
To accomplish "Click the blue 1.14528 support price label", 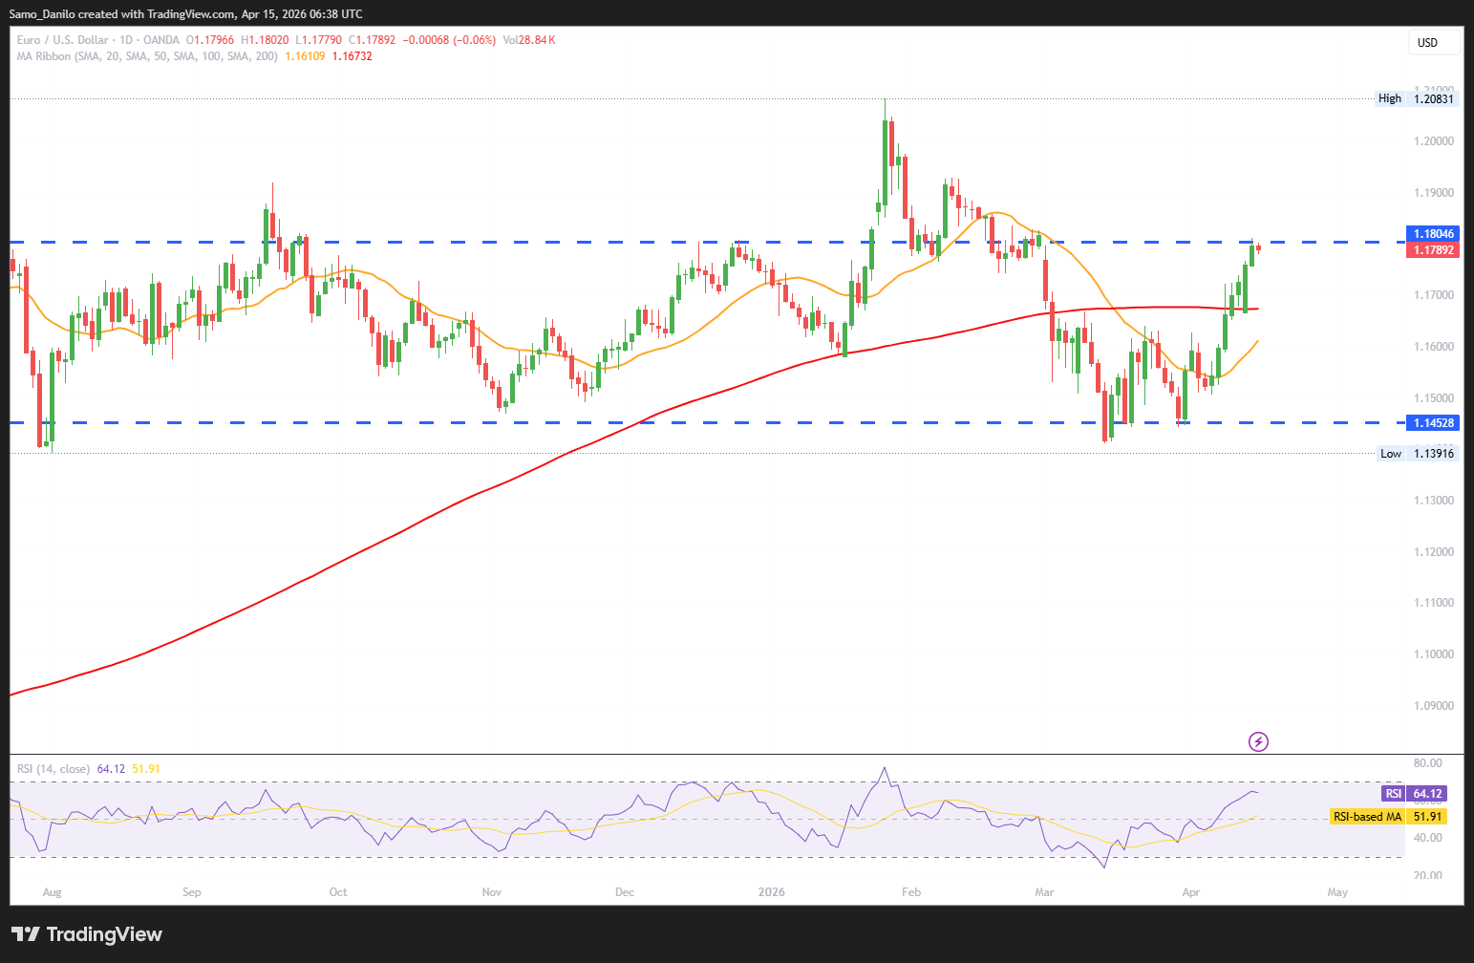I will click(1433, 423).
